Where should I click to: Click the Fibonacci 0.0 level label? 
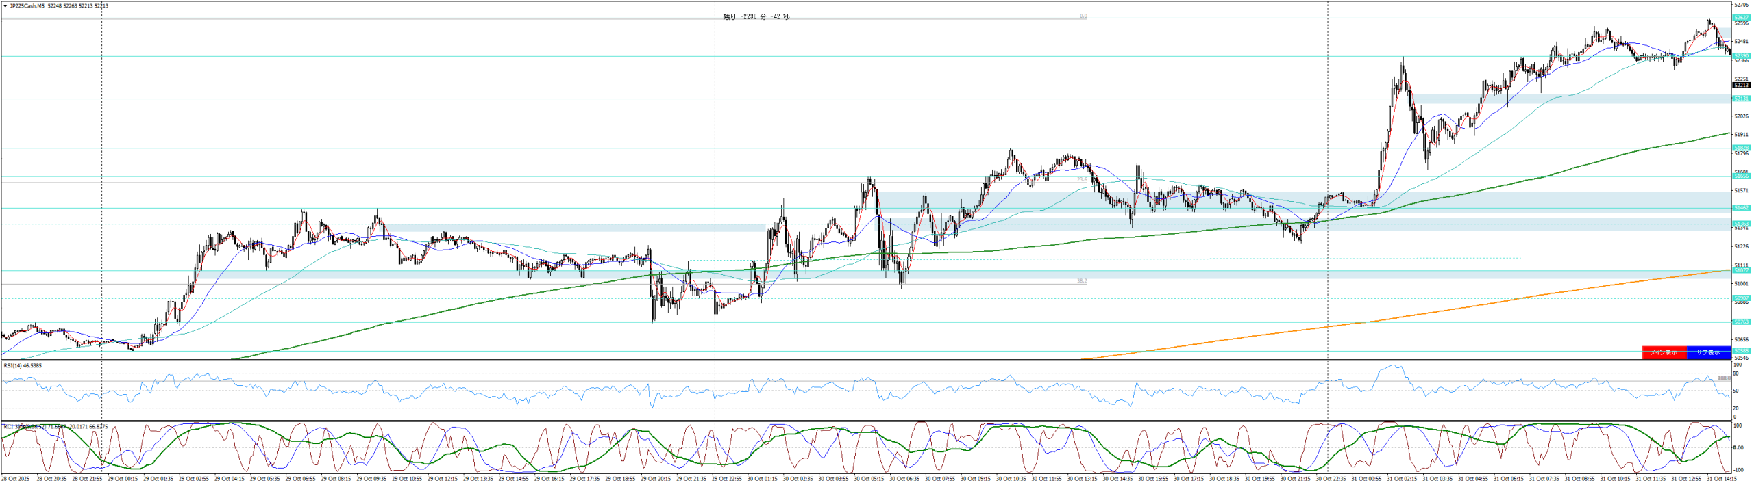point(1083,16)
